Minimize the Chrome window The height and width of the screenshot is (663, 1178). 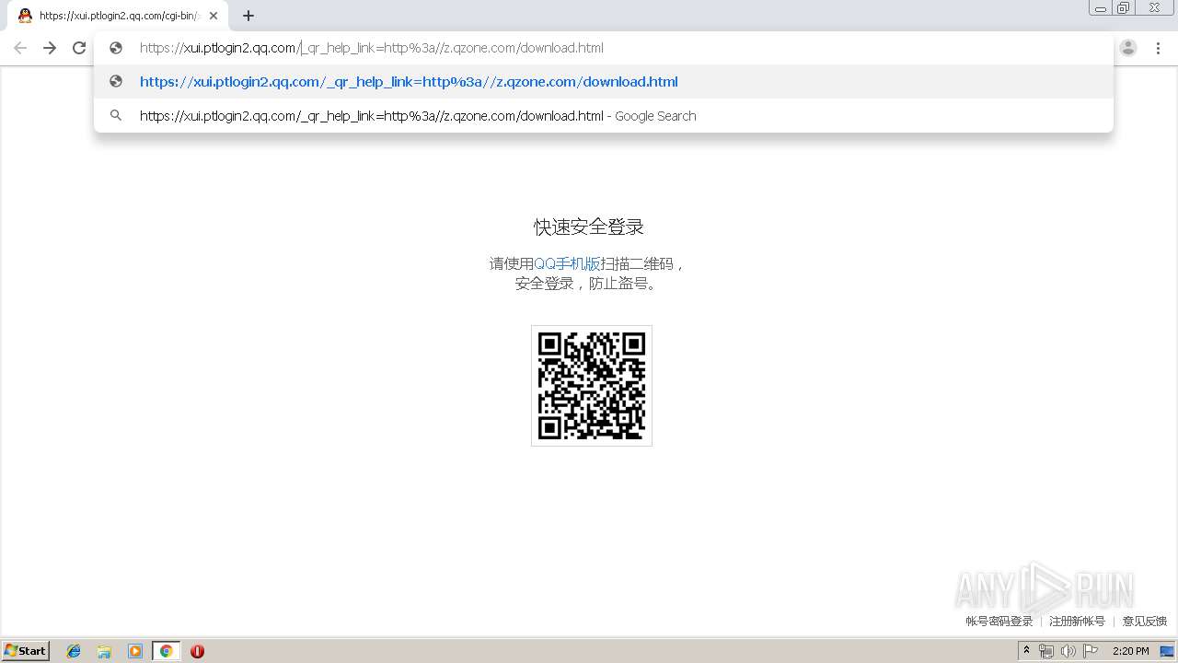pos(1101,7)
